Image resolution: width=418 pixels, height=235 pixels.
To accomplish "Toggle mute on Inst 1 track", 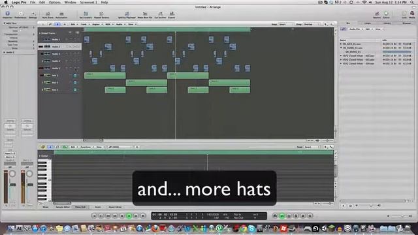I will pyautogui.click(x=75, y=76).
